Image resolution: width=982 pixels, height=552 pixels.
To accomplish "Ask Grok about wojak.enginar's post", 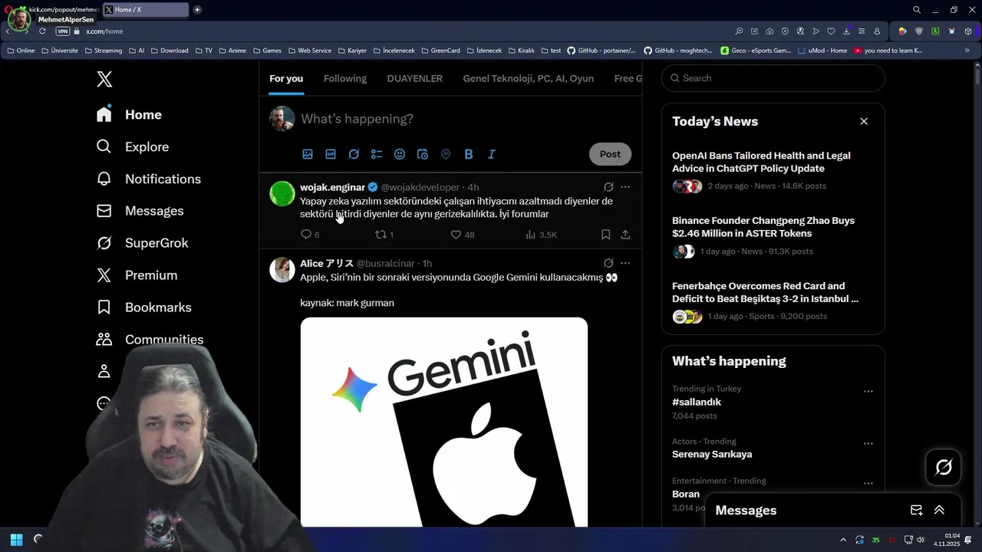I will (608, 187).
